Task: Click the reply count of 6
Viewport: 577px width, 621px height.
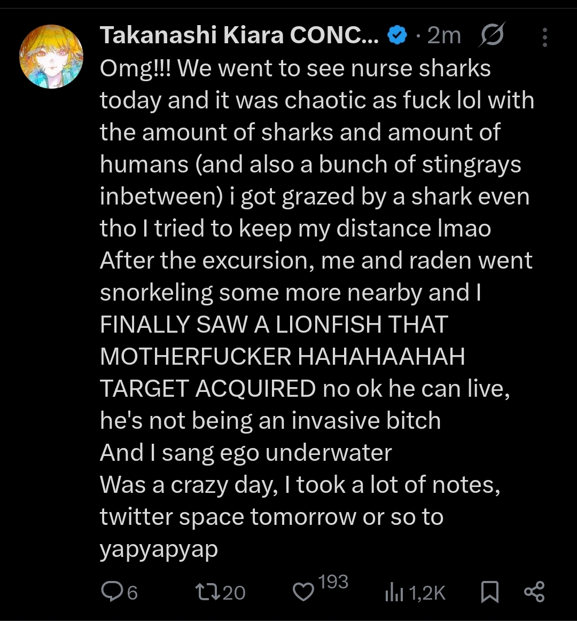Action: click(132, 593)
